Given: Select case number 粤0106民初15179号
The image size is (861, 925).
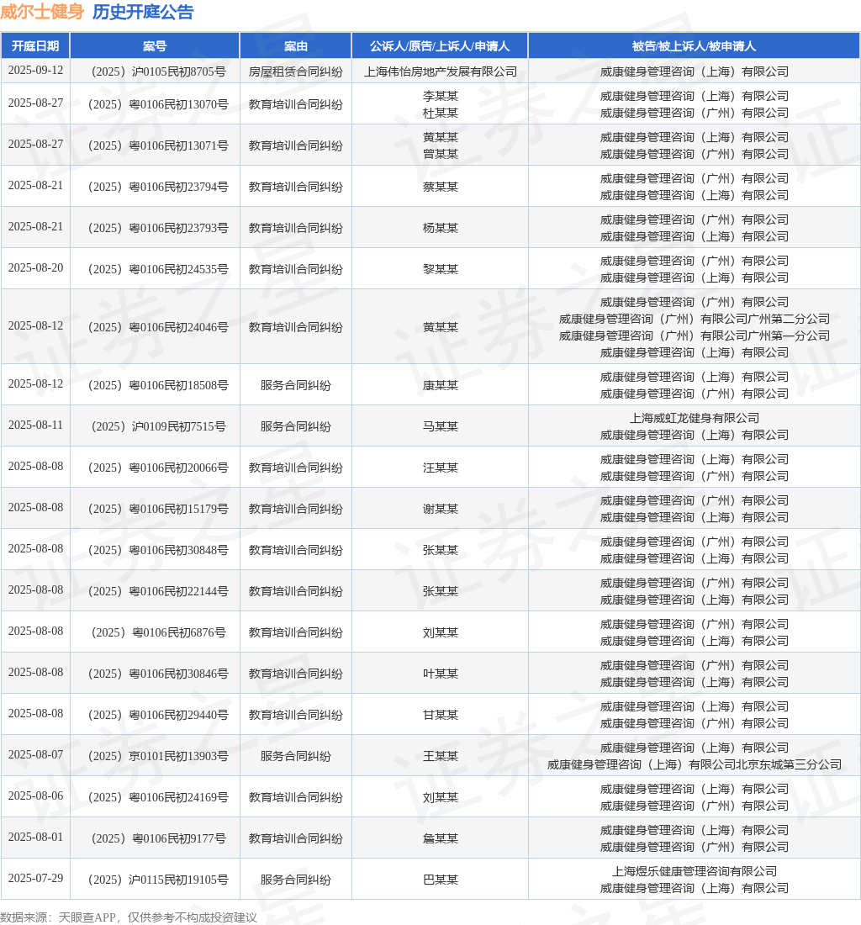Looking at the screenshot, I should click(x=158, y=510).
